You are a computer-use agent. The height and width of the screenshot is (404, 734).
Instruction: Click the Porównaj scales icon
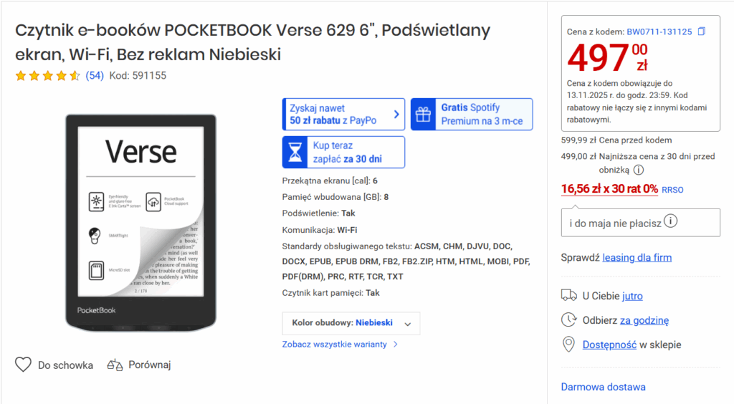115,365
